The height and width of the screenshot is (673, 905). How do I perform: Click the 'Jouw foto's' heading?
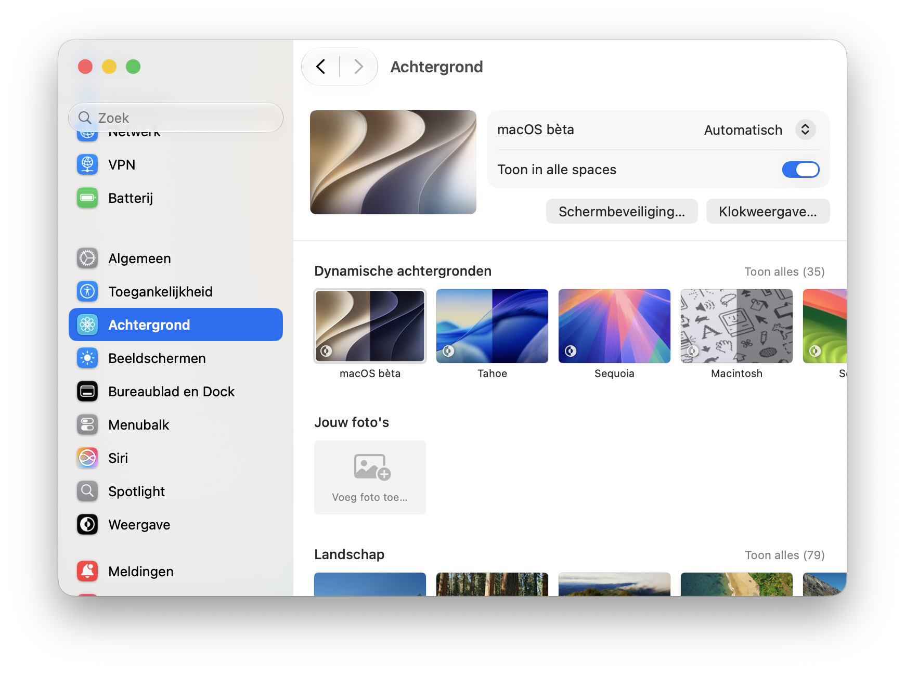(x=352, y=422)
